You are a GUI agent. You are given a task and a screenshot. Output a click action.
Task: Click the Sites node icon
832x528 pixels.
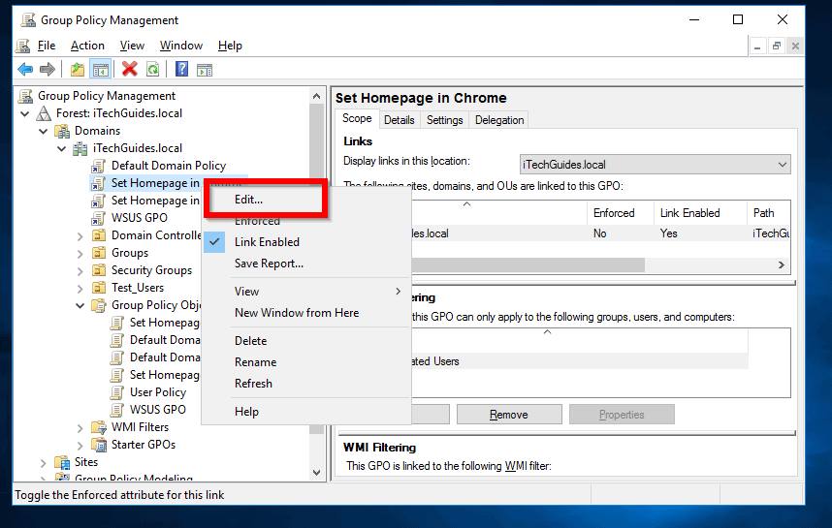(x=62, y=462)
